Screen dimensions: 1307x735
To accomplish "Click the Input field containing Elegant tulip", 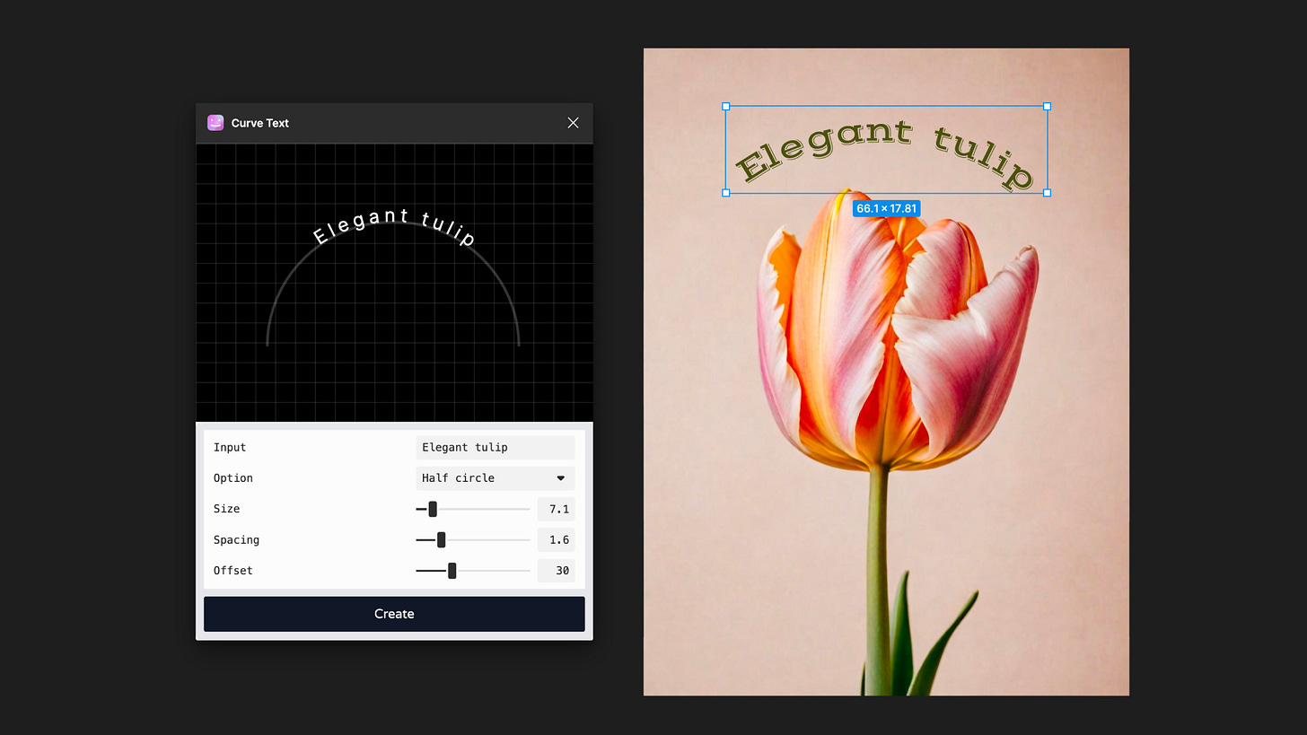I will (x=495, y=447).
